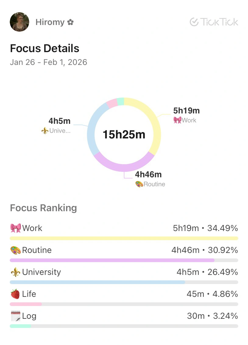Click the Jan 26 - Feb 1, 2026 date range
248x345 pixels.
coord(48,62)
